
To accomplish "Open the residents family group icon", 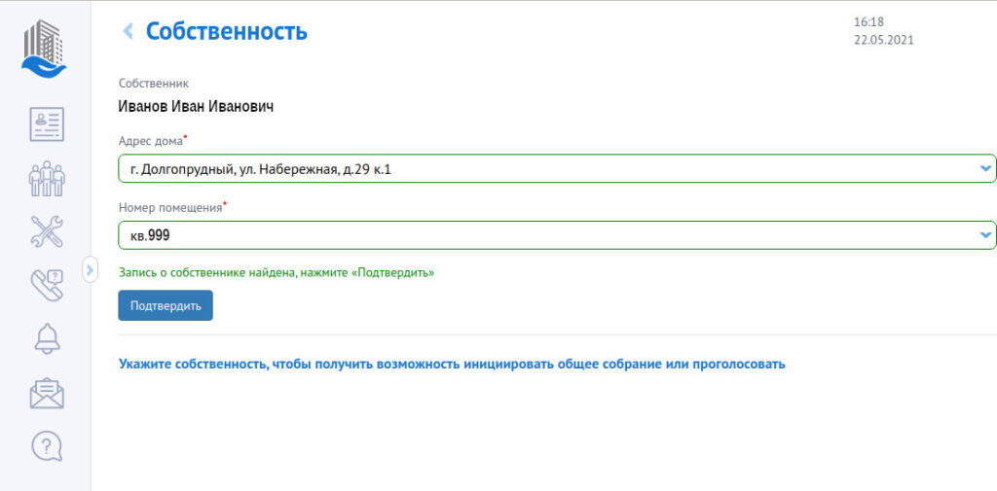I will tap(47, 178).
